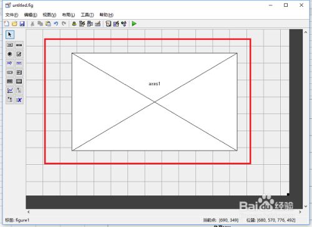This screenshot has height=227, width=312.
Task: Pick the Axes component
Action: click(10, 90)
